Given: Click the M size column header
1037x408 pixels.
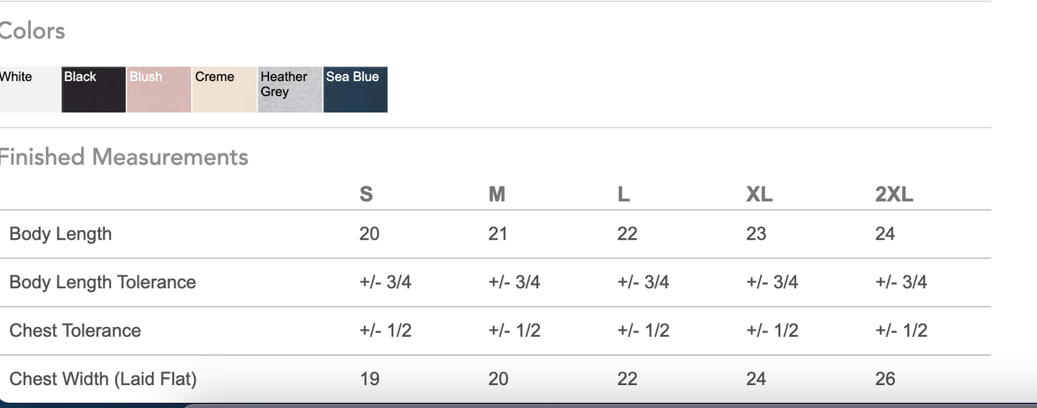Looking at the screenshot, I should pyautogui.click(x=497, y=194).
